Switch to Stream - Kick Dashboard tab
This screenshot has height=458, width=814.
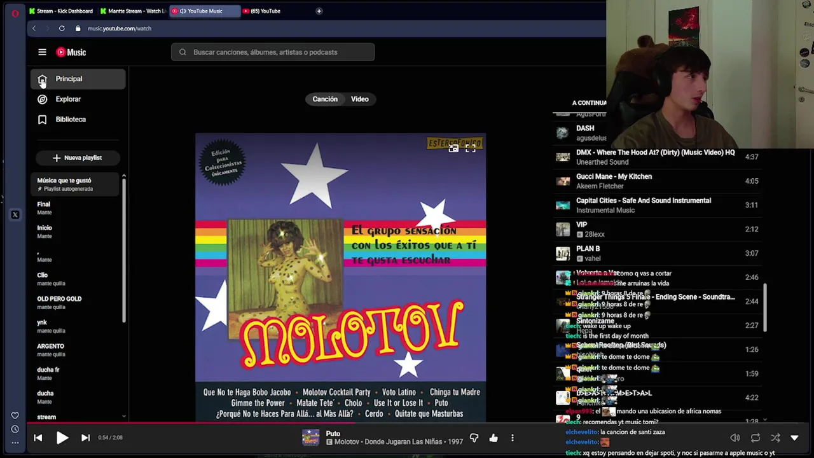pyautogui.click(x=61, y=11)
